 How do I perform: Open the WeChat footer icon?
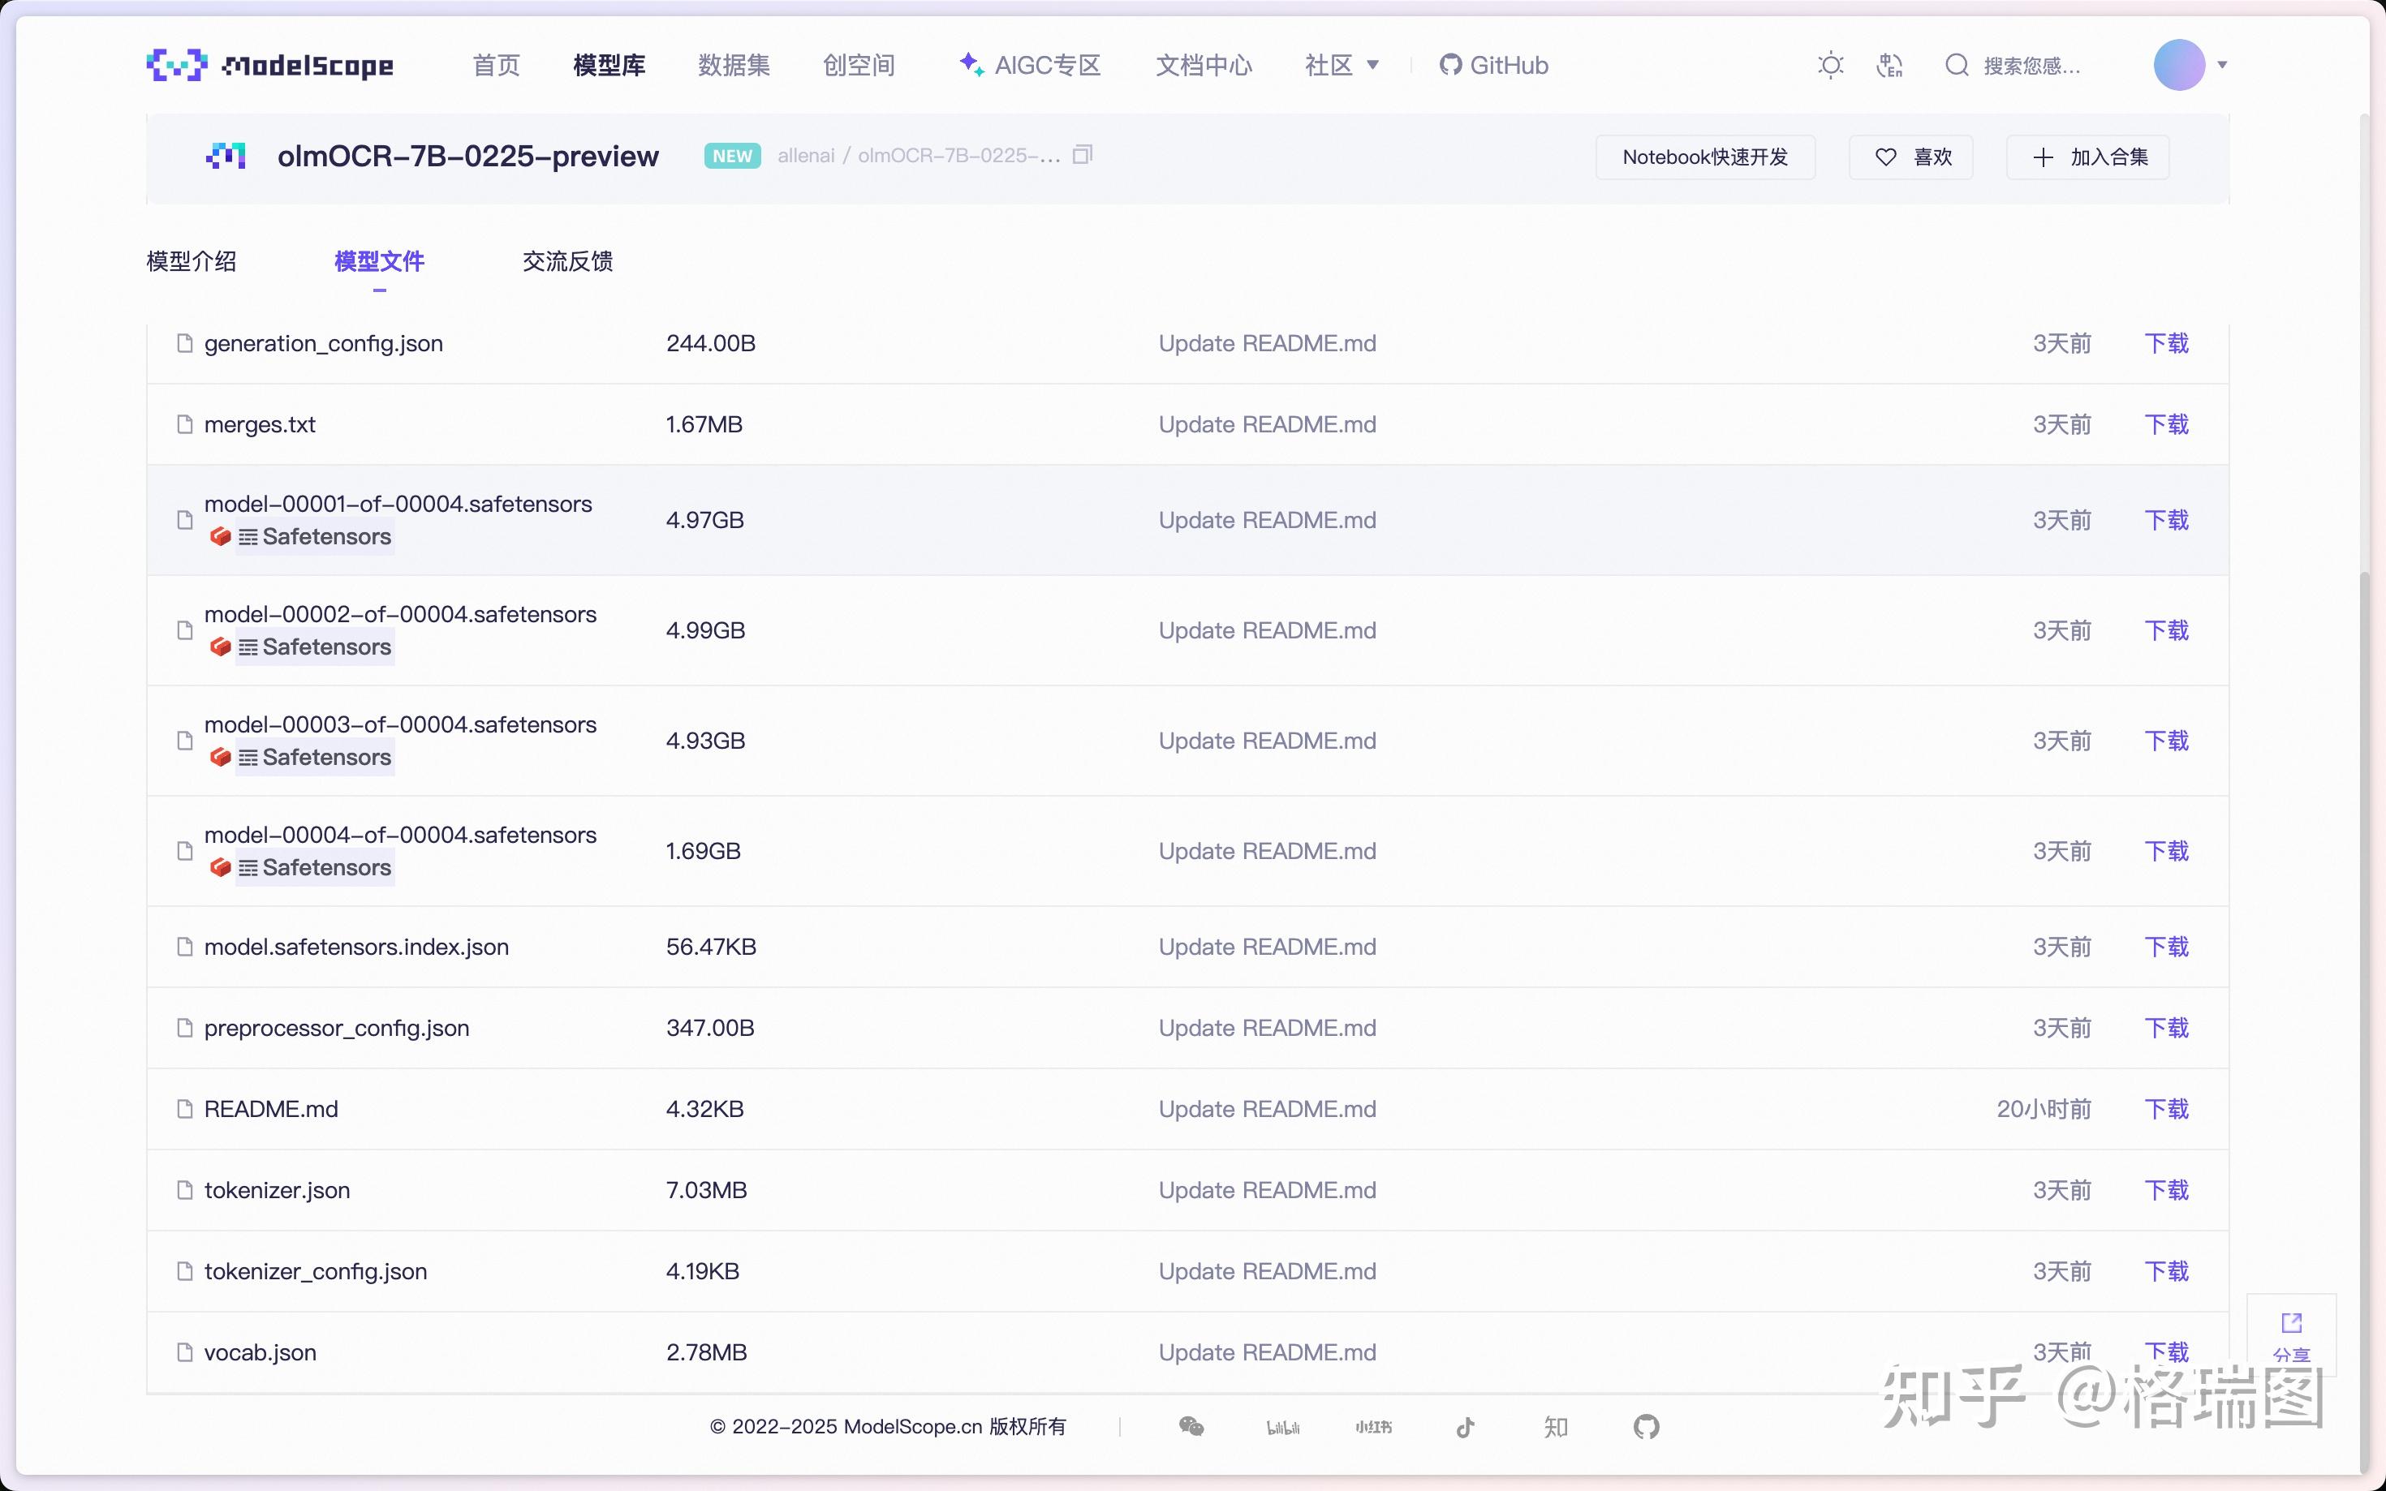1191,1426
